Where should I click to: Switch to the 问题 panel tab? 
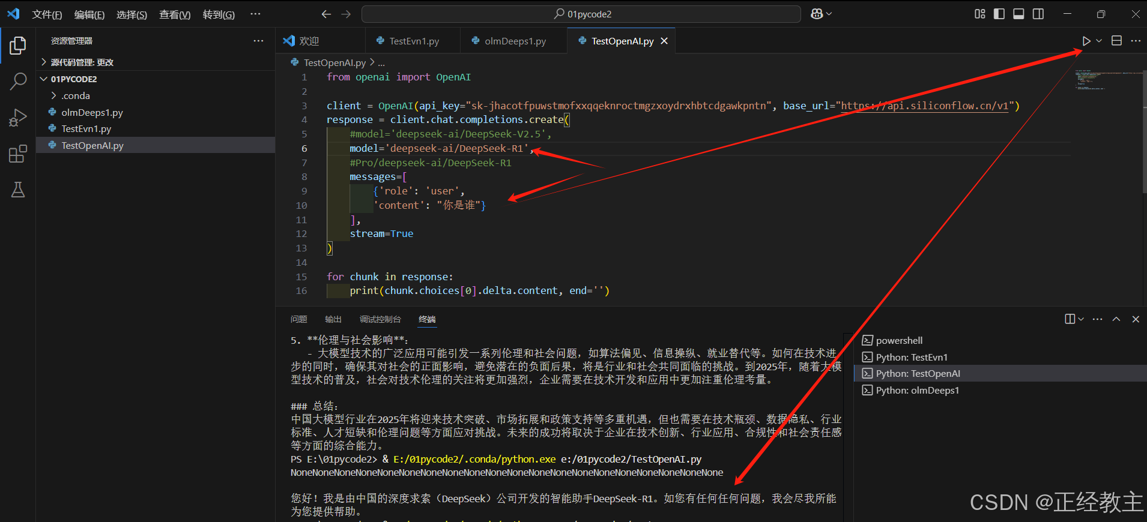coord(299,319)
